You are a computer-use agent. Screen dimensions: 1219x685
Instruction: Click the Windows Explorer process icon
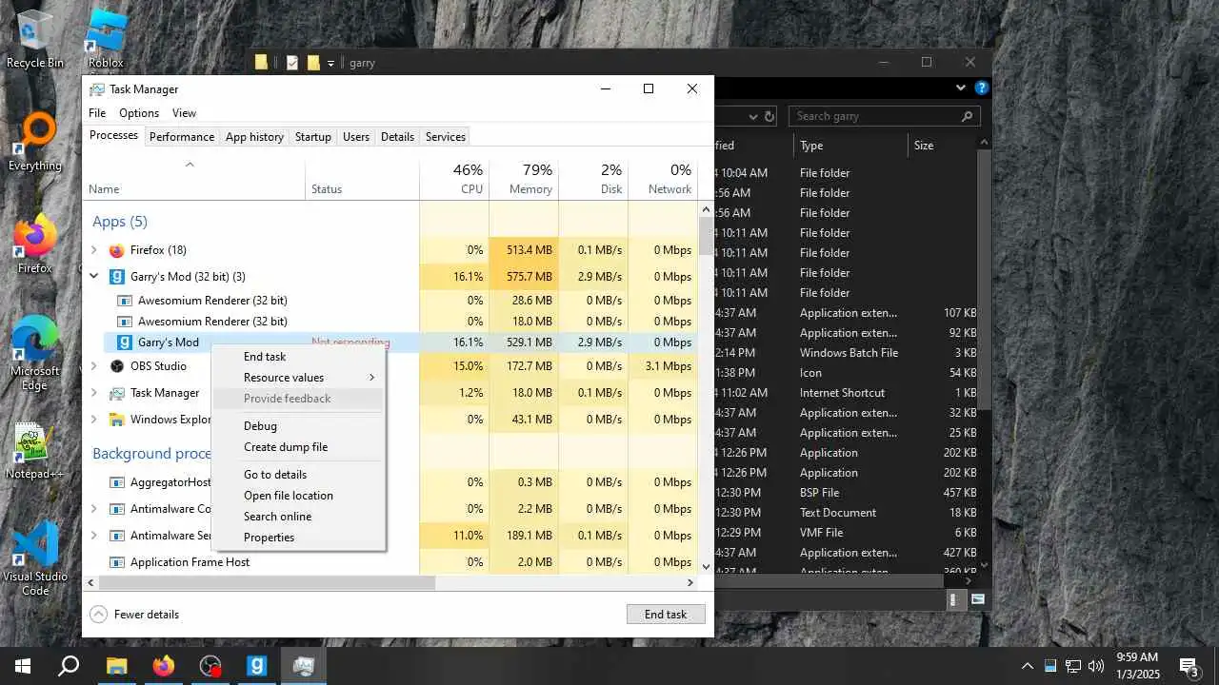tap(116, 420)
